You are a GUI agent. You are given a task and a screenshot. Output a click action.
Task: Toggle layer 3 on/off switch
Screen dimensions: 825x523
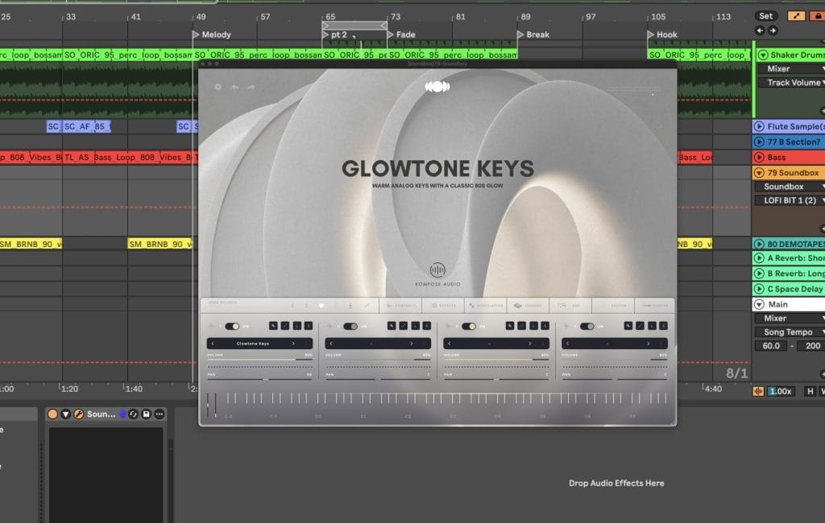pos(469,327)
